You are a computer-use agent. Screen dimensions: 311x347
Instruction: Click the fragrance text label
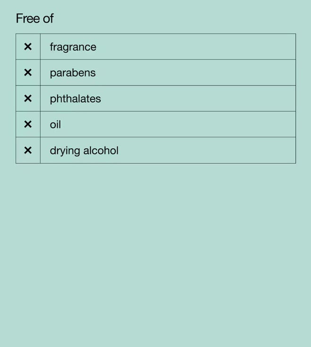[x=73, y=47]
